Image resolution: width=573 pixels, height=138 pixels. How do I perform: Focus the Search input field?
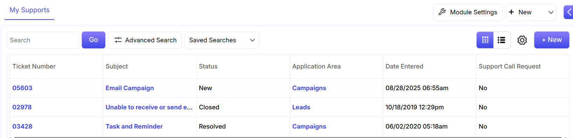click(43, 40)
